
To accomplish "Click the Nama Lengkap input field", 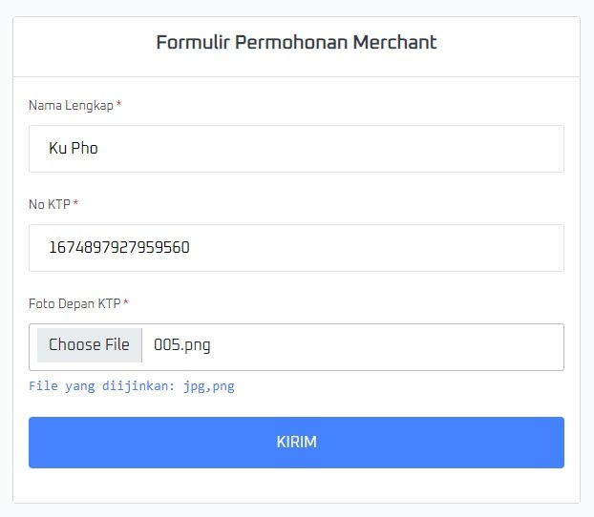I will tap(296, 149).
